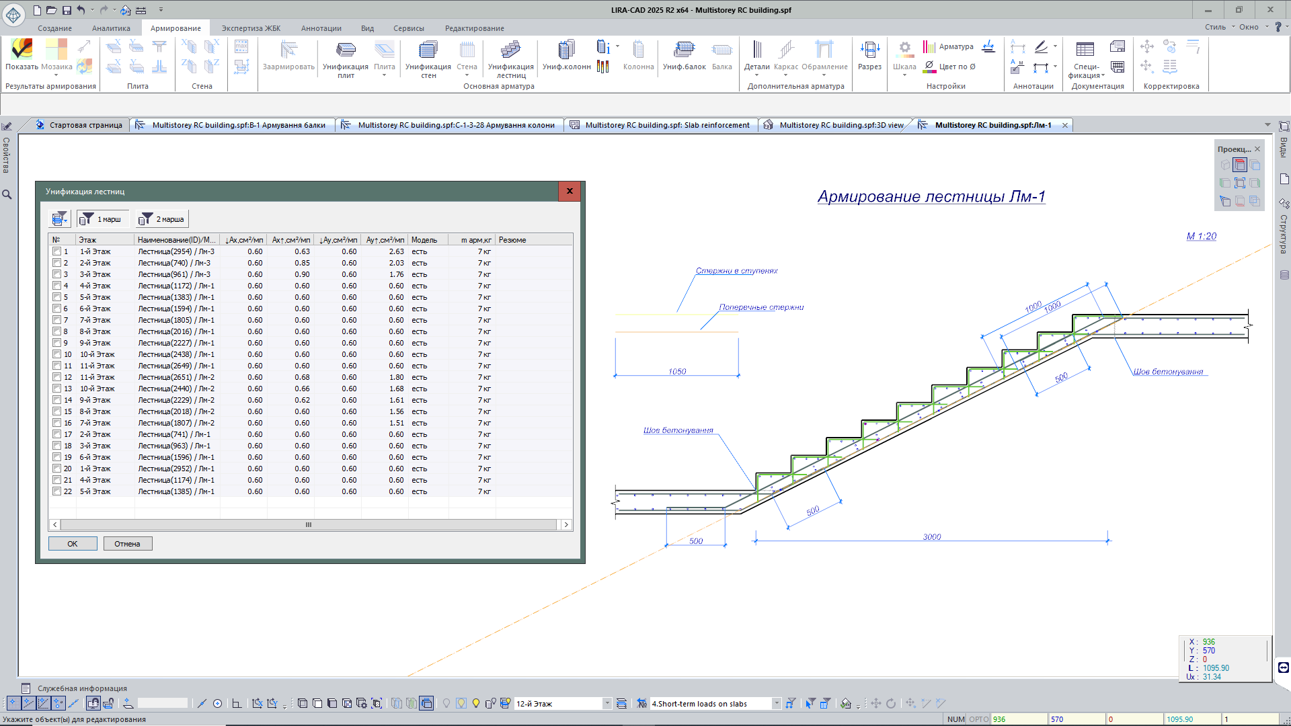Screen dimensions: 1291x726
Task: Open Short-term loads on slabs dropdown
Action: 777,704
